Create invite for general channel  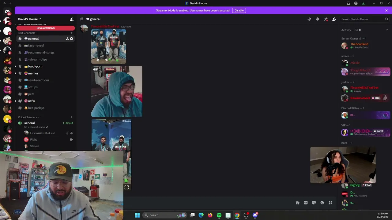67,39
